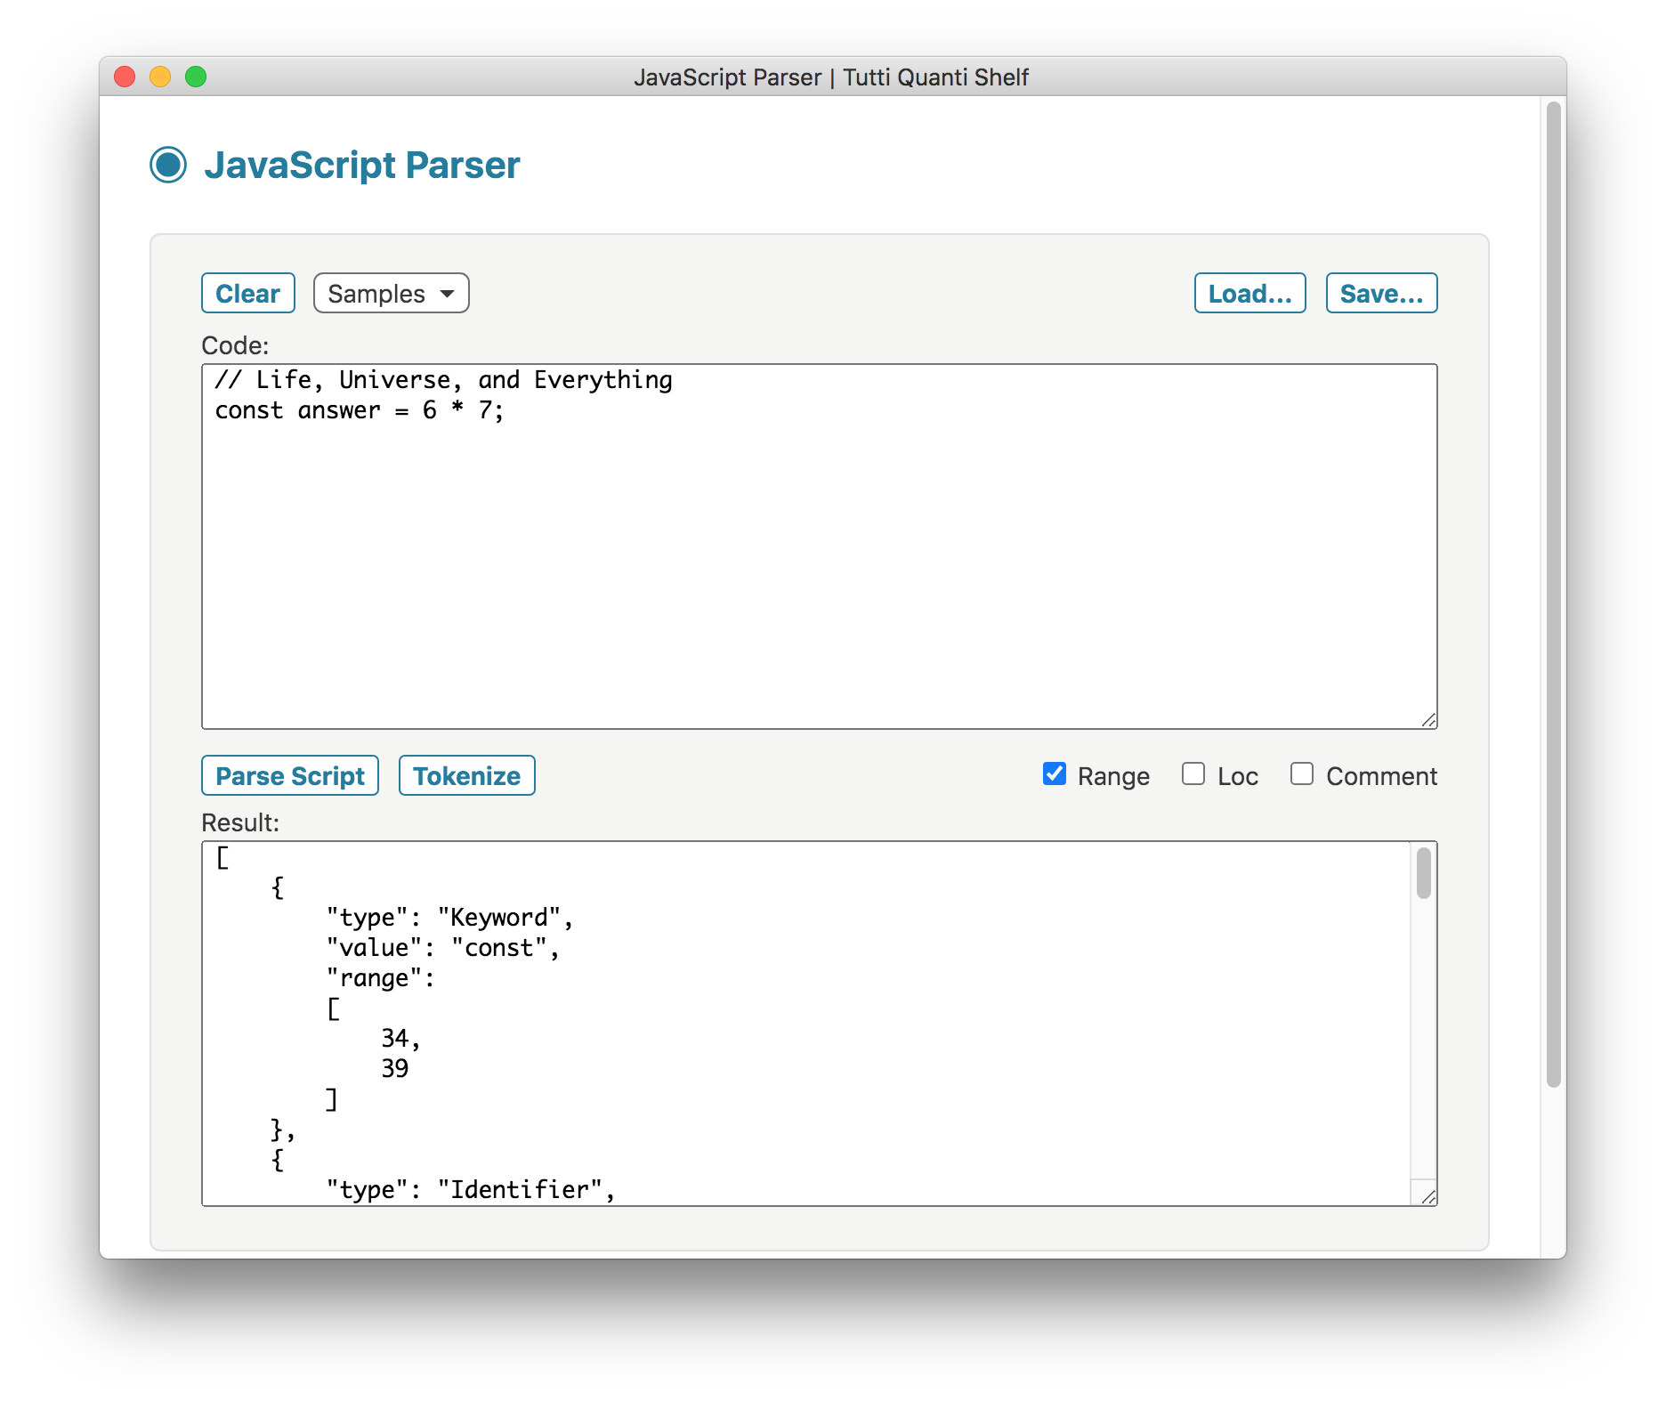Click the Range checkbox label text
This screenshot has width=1666, height=1401.
[1113, 776]
